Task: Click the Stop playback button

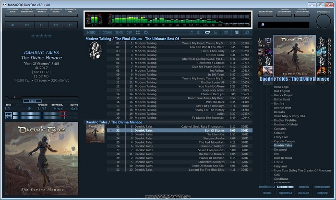Action: click(12, 25)
